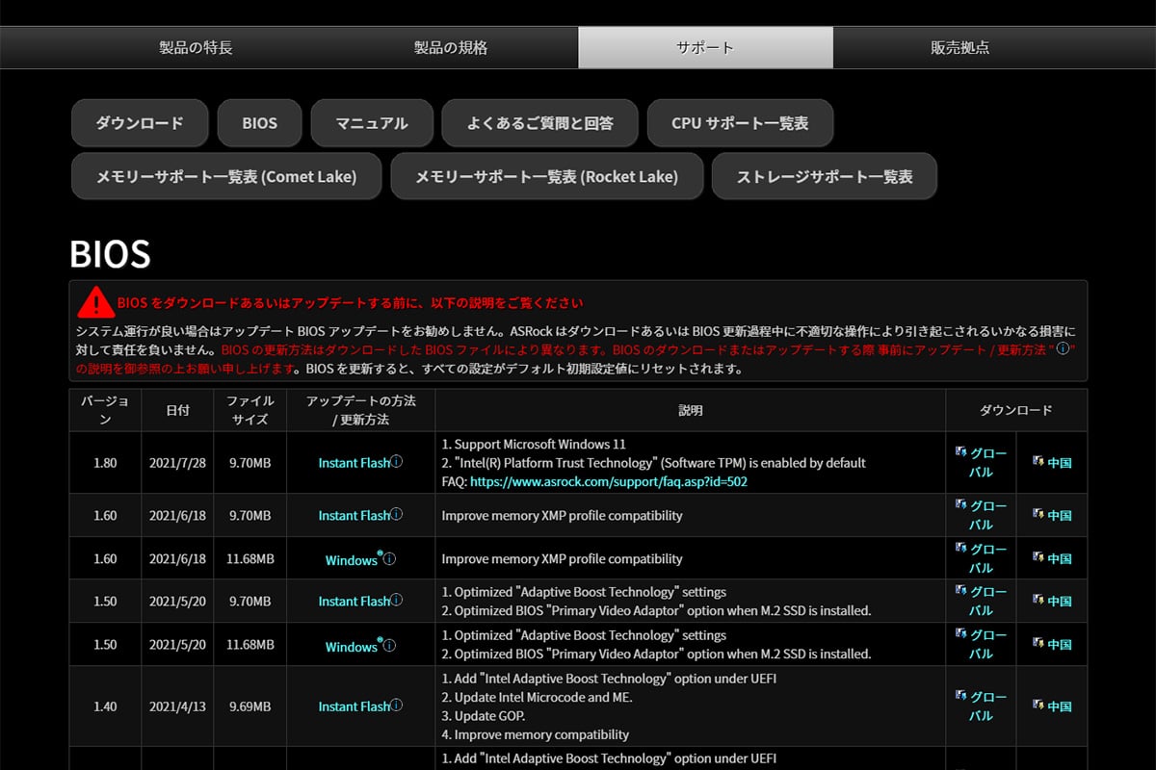
Task: Click the version cell 1.40
Action: click(x=105, y=706)
